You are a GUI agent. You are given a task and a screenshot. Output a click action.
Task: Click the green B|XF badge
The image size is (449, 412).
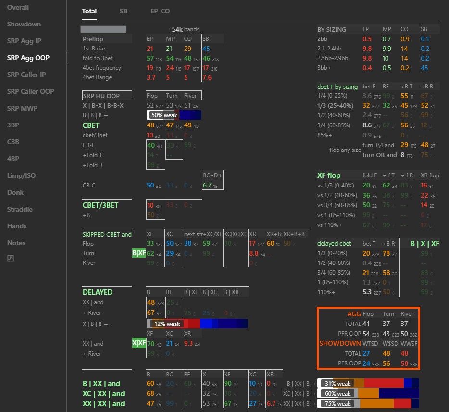click(x=139, y=253)
